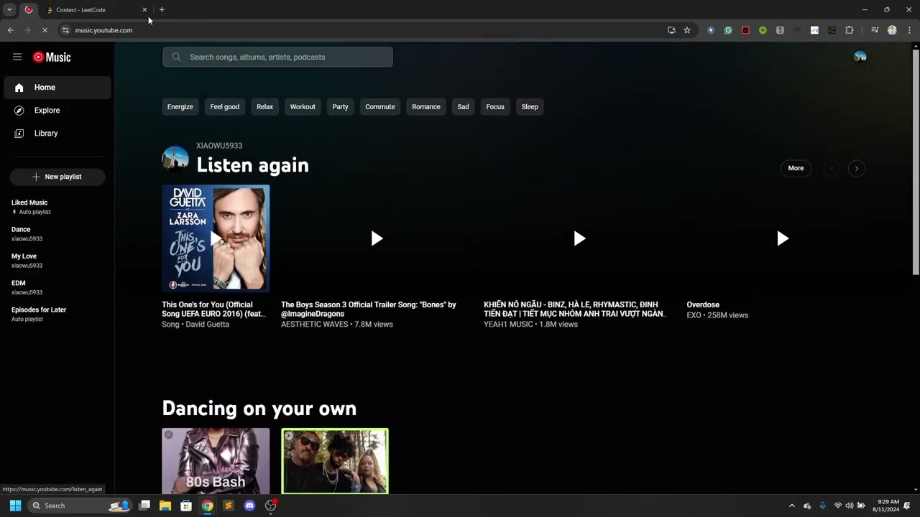The width and height of the screenshot is (920, 517).
Task: Go to the Home sidebar item
Action: [x=57, y=87]
